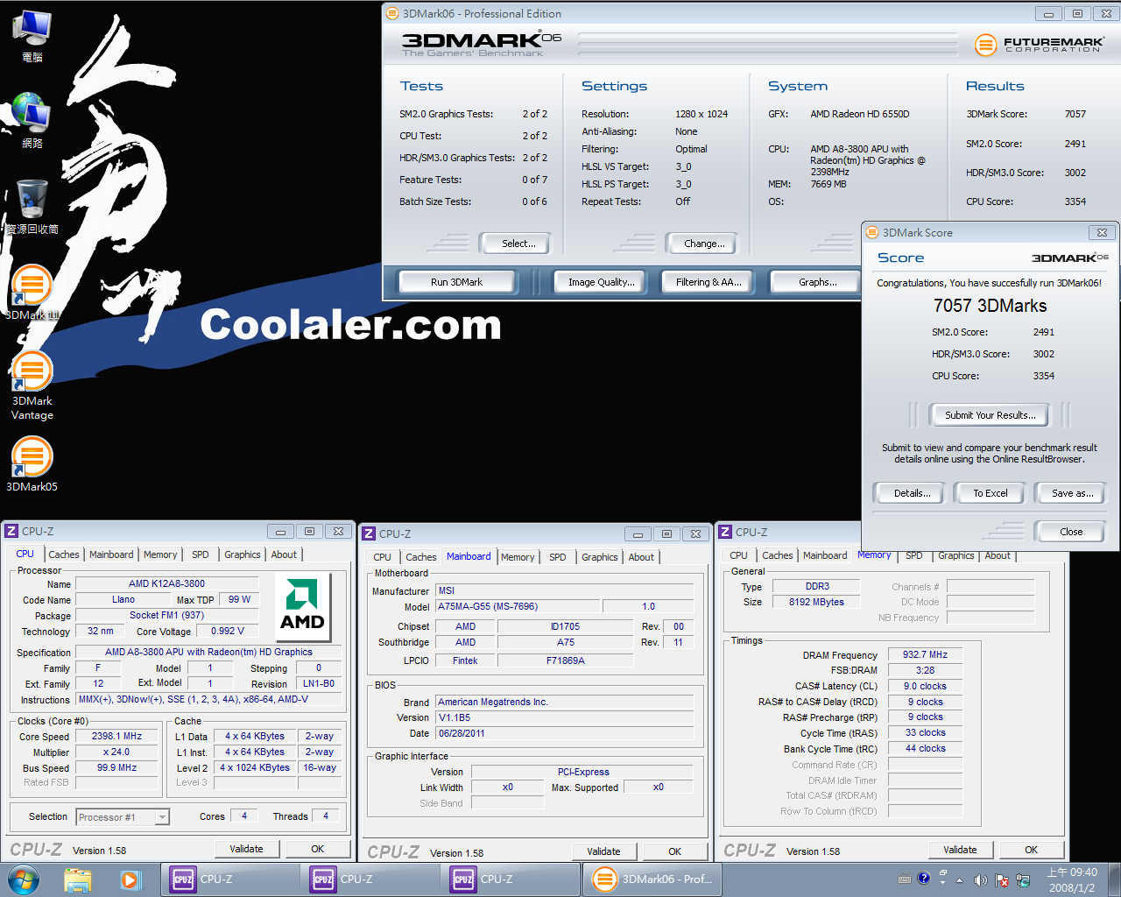
Task: Open Details in the 3DMark Score dialog
Action: (x=912, y=493)
